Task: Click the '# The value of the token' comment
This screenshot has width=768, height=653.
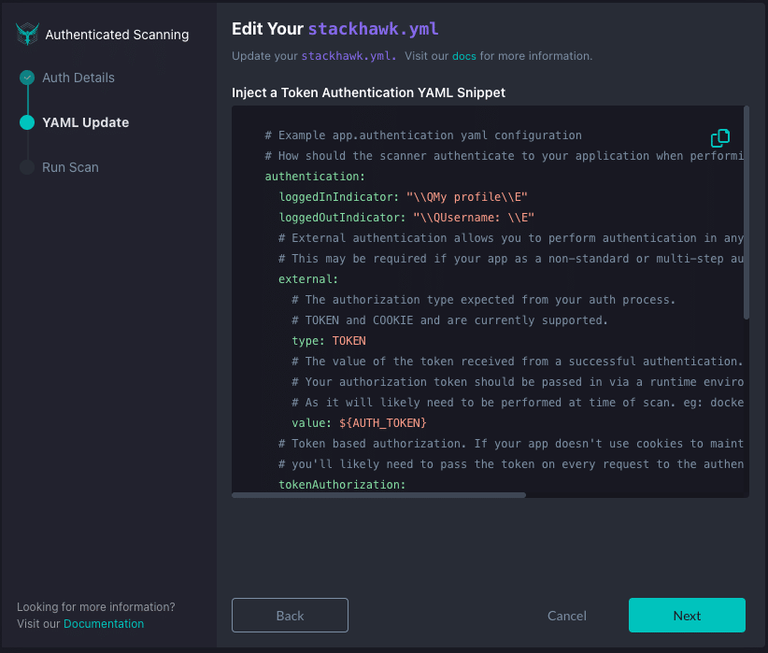Action: [x=518, y=362]
